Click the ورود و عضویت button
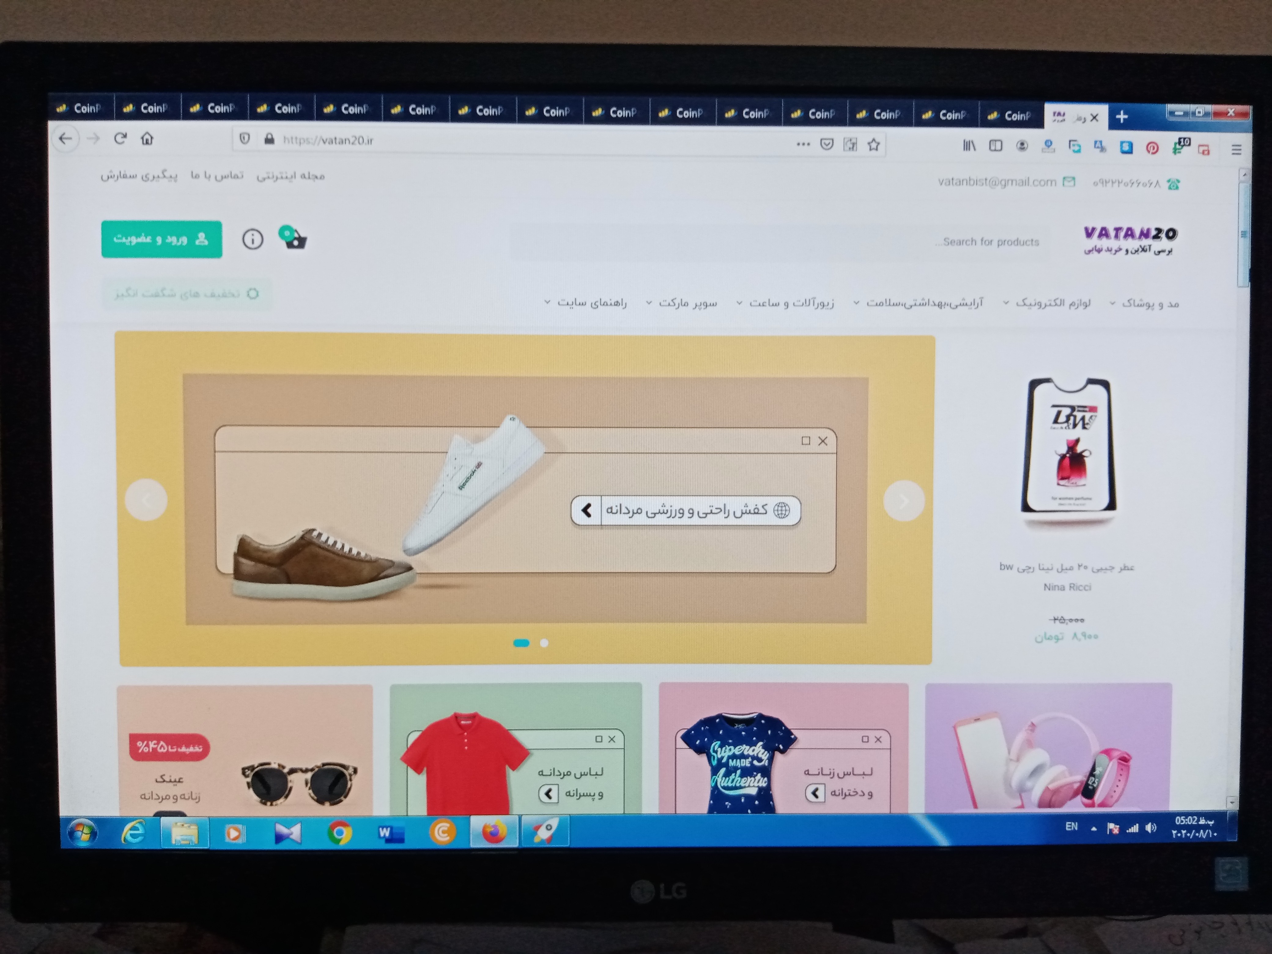 click(x=161, y=239)
